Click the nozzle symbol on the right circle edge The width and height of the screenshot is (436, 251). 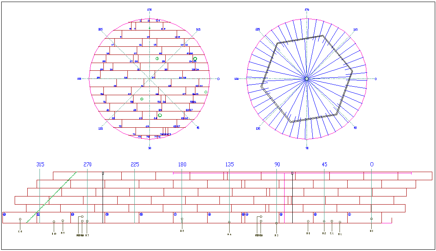click(206, 92)
